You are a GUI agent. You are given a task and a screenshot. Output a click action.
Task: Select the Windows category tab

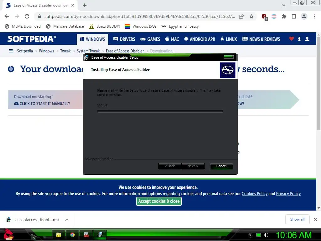tap(92, 39)
